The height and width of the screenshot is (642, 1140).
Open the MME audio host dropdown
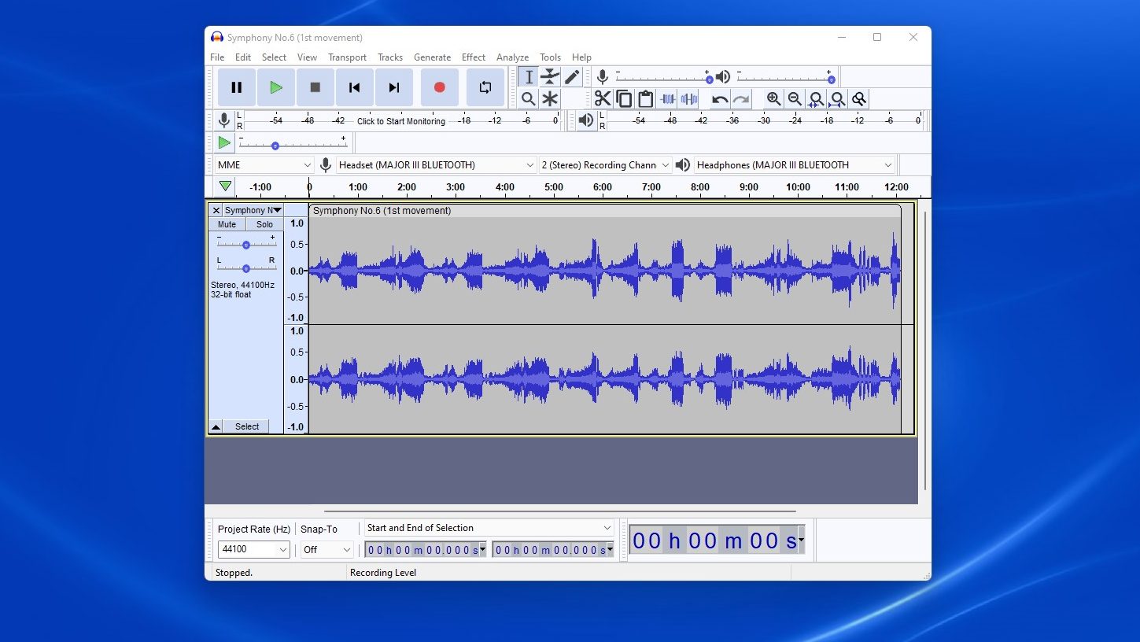click(x=265, y=165)
